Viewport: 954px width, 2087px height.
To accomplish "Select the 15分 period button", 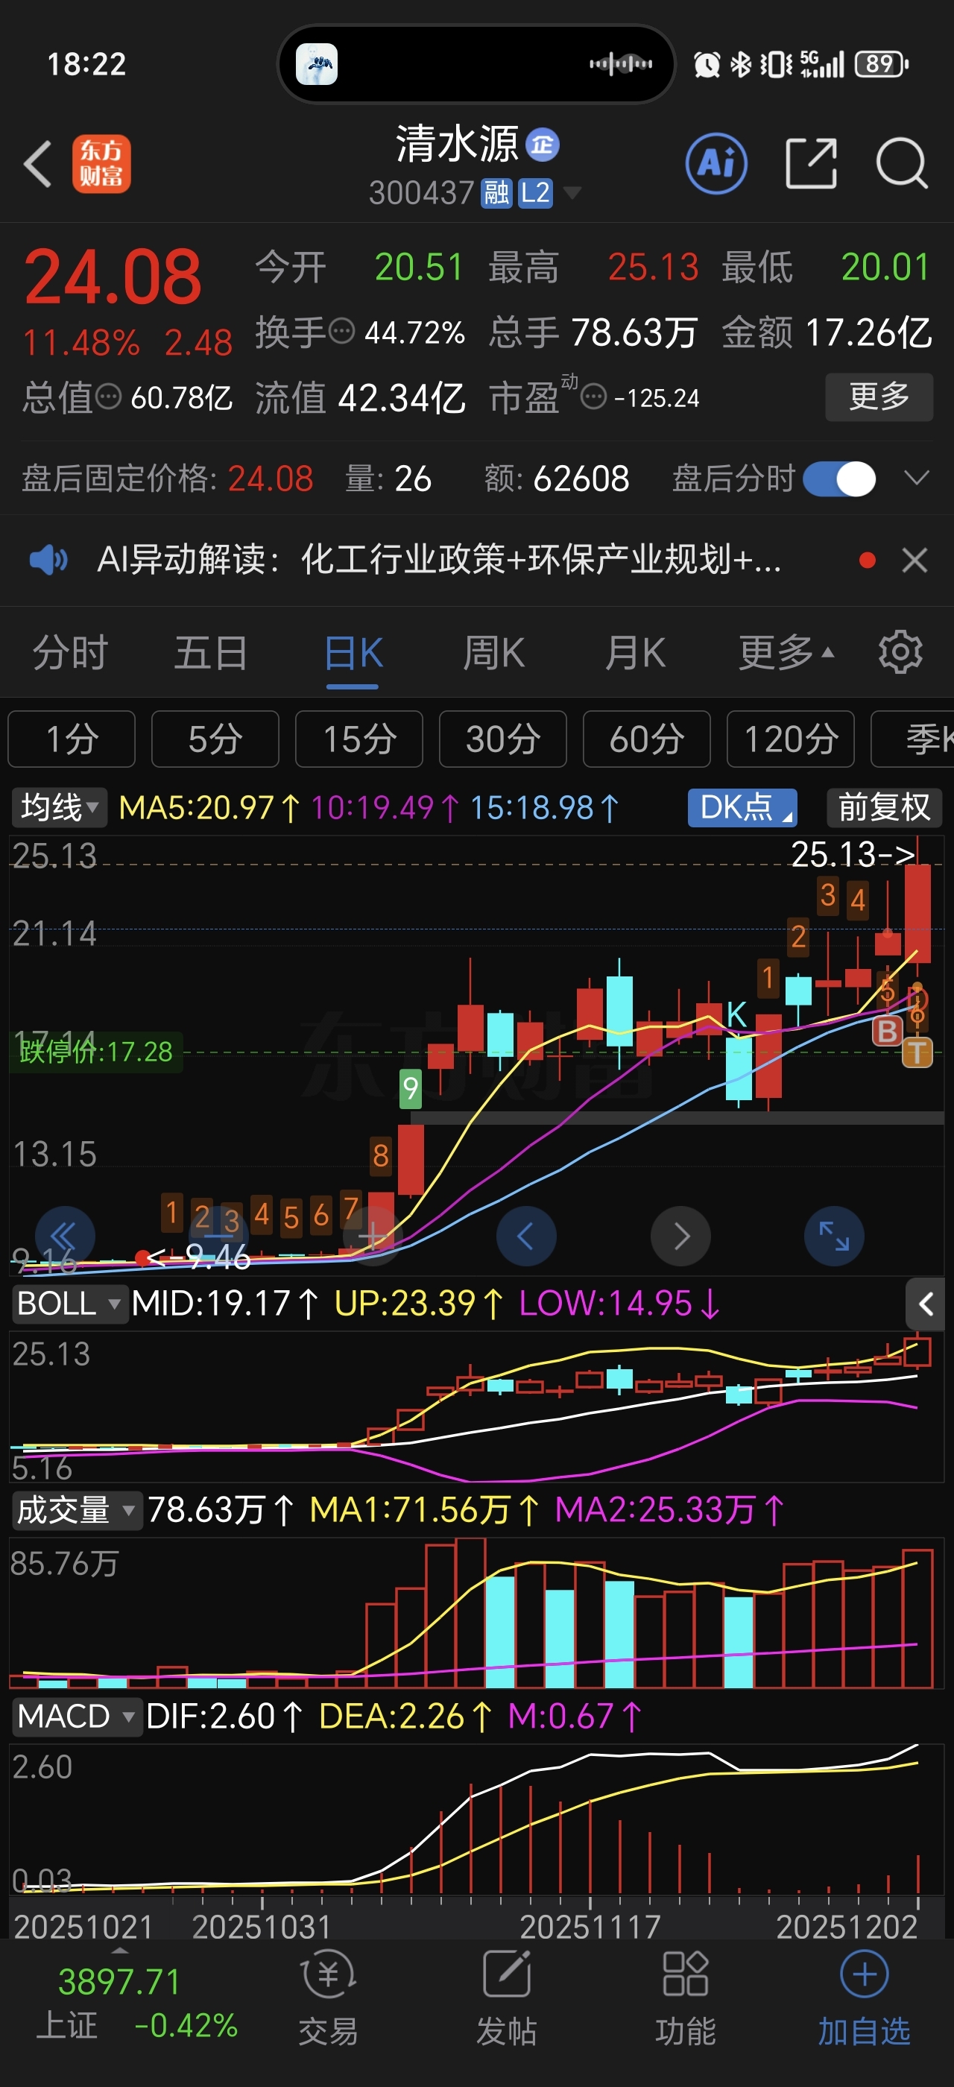I will tap(359, 739).
